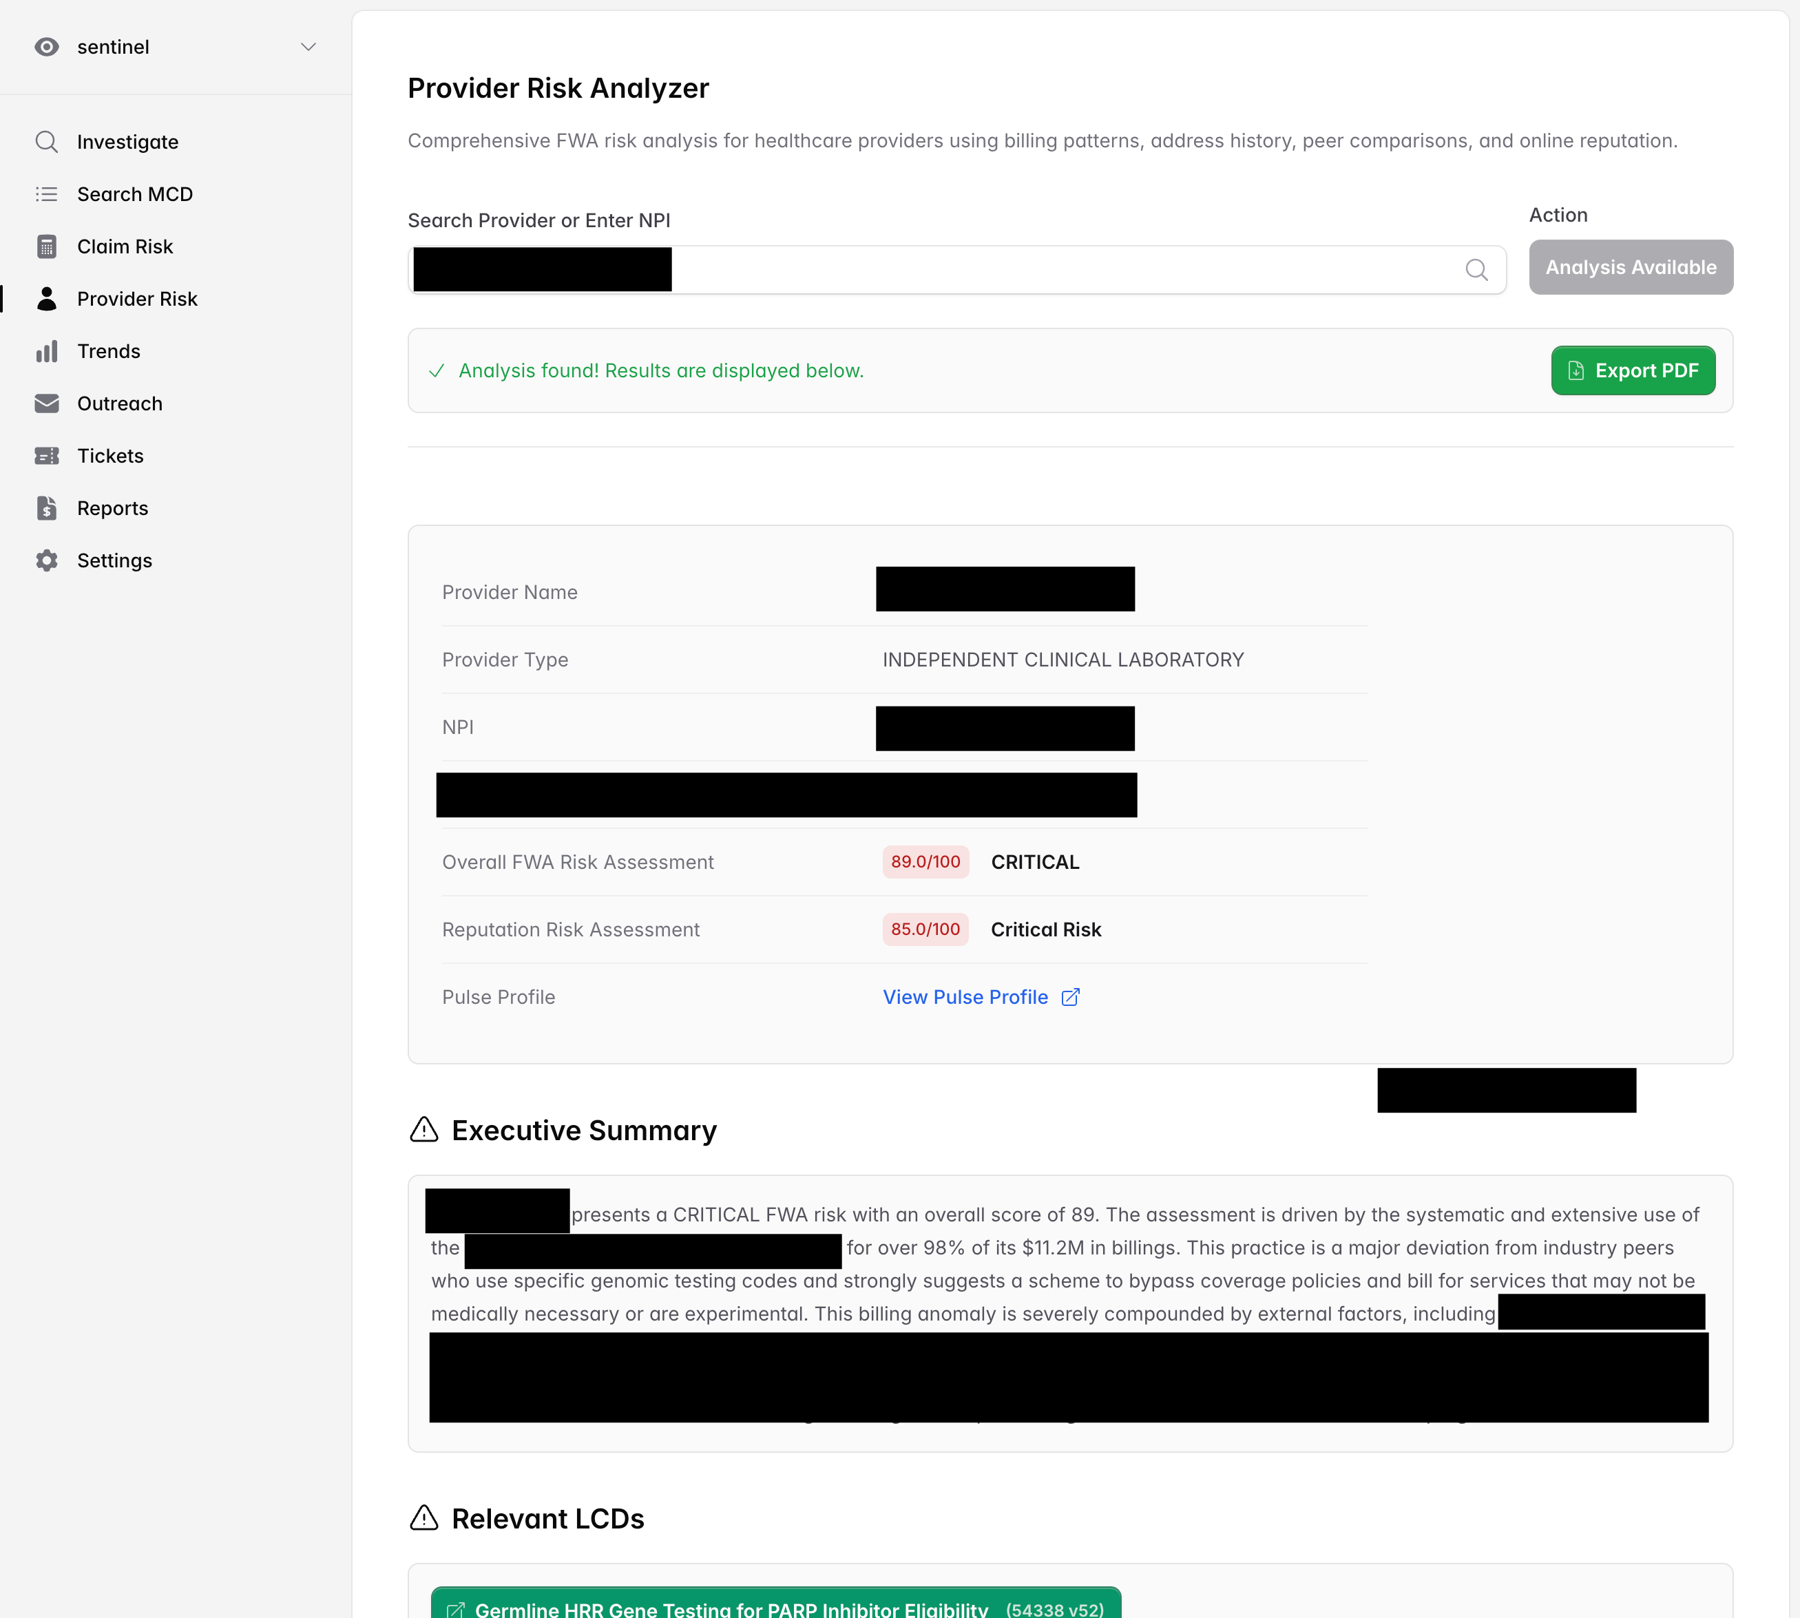Click the Investigate magnifier icon in sidebar

46,143
